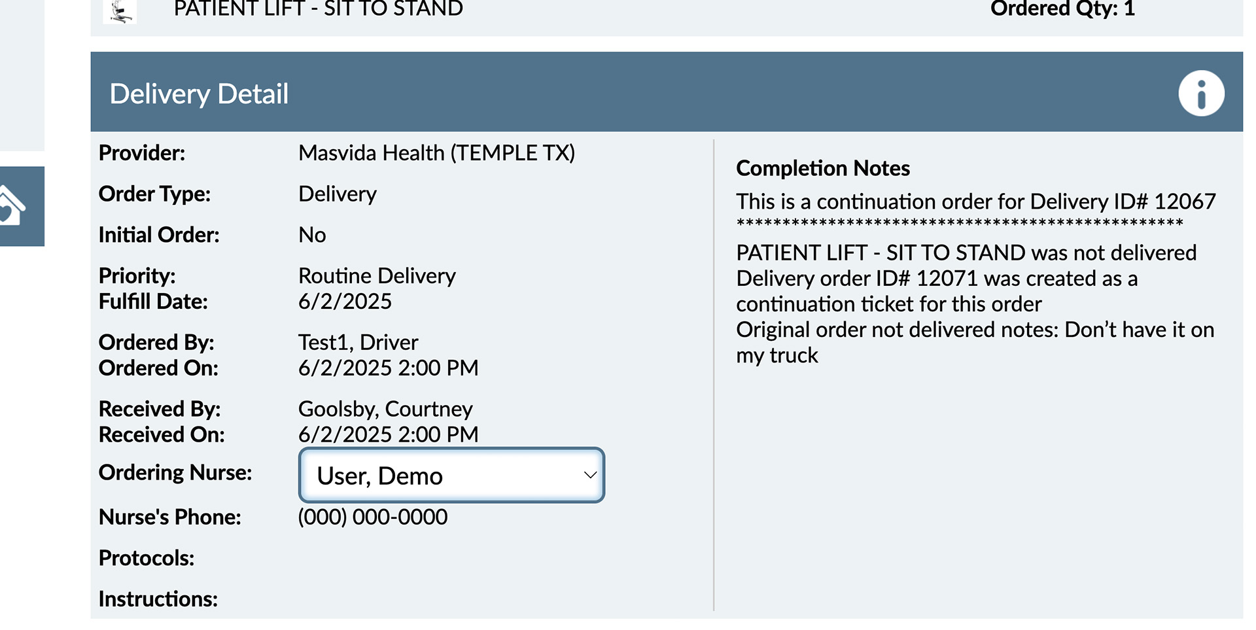Click the Delivery ID# 12067 continuation note
The height and width of the screenshot is (630, 1256).
[x=975, y=201]
